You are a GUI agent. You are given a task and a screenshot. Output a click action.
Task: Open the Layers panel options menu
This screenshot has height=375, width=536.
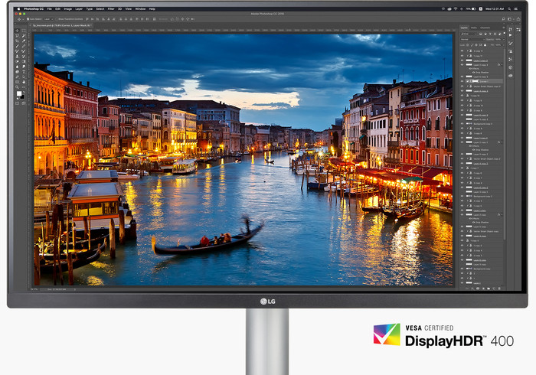504,28
